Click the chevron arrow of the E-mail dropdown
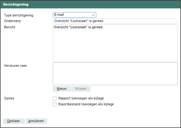This screenshot has width=181, height=128. pos(93,15)
